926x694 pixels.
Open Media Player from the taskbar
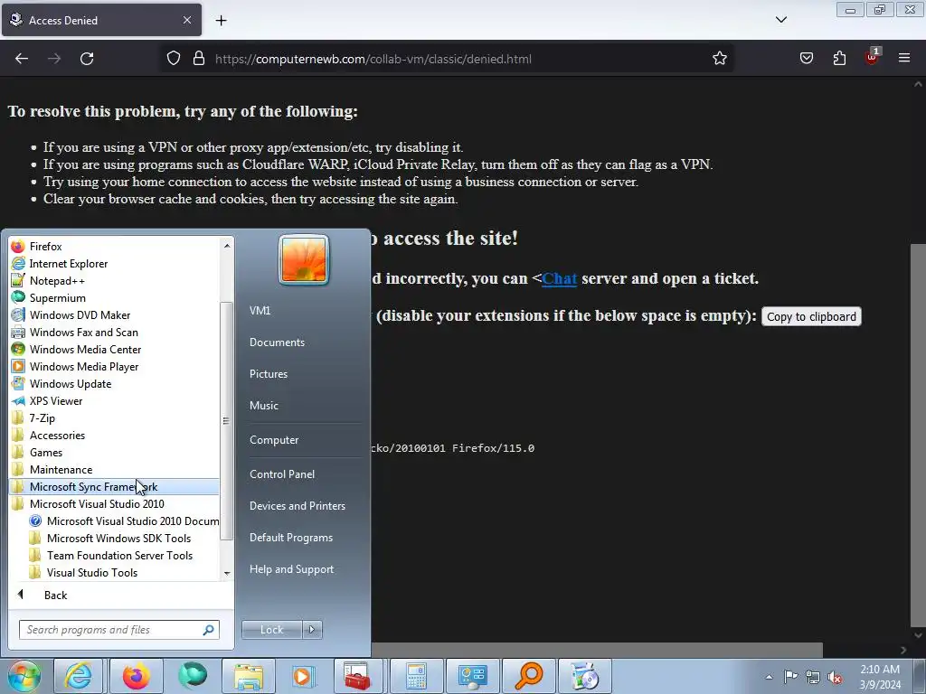click(x=302, y=676)
